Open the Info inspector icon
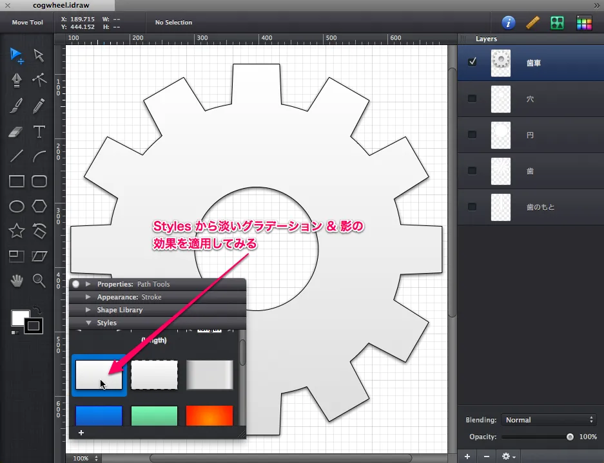The image size is (604, 463). [x=509, y=23]
